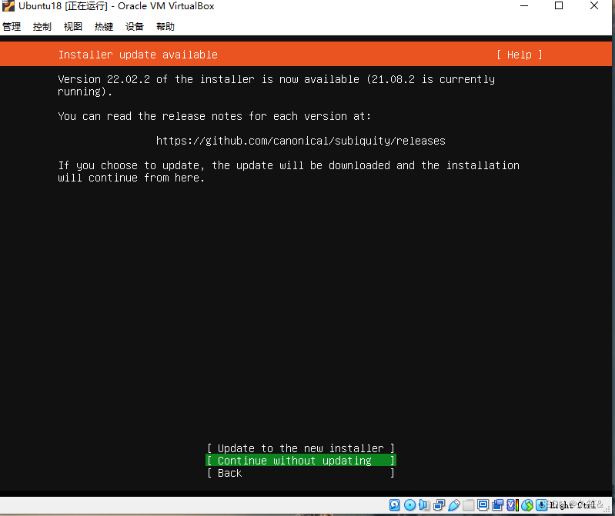
Task: Click the mouse integration status icon
Action: 527,505
